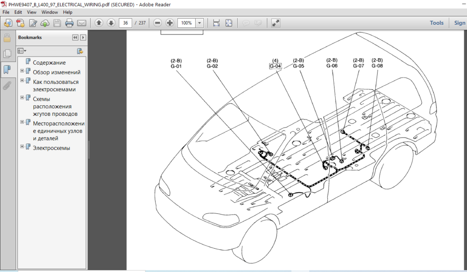Click the sticky note comment icon
The height and width of the screenshot is (272, 467).
click(x=246, y=23)
